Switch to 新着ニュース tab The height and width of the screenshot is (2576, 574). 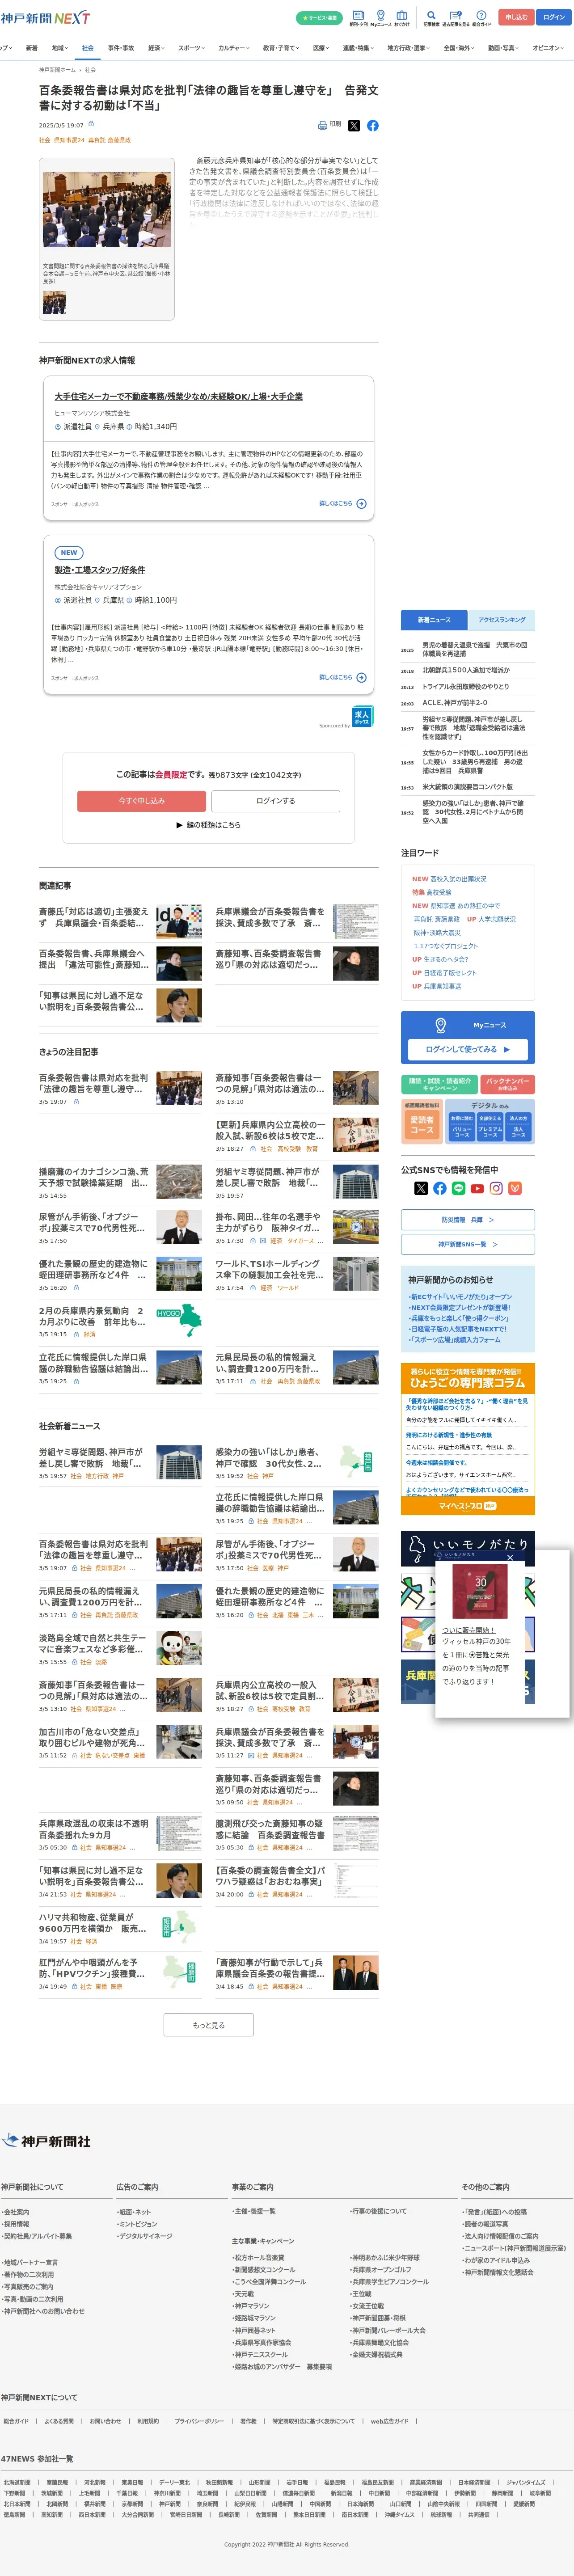point(434,620)
